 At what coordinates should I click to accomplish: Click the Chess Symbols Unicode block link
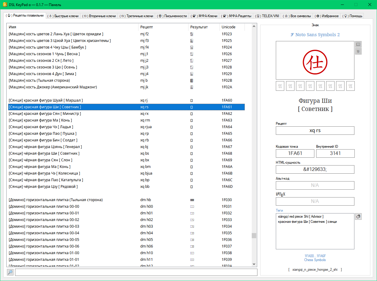315,260
